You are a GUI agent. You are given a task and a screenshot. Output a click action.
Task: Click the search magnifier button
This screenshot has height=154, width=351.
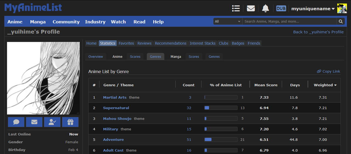point(341,21)
